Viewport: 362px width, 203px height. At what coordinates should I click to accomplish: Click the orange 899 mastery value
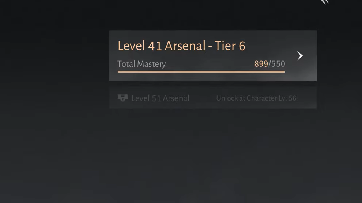pyautogui.click(x=261, y=64)
